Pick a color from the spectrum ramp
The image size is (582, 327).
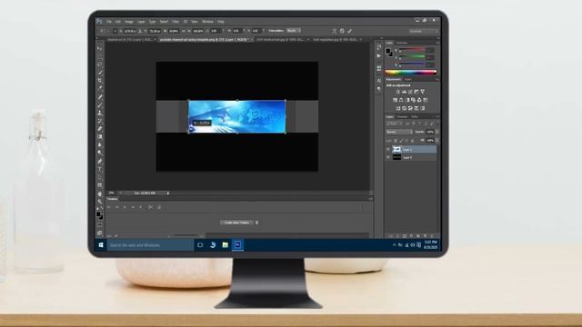click(x=410, y=73)
